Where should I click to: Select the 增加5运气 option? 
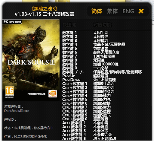click(102, 115)
